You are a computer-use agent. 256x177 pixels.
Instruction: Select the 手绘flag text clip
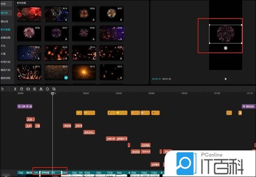click(89, 132)
